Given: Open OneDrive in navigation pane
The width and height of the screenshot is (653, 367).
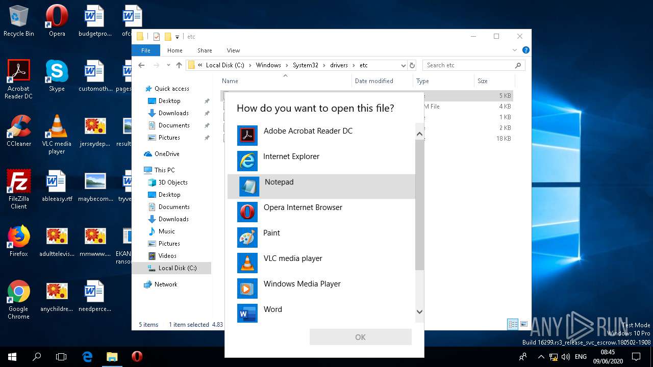Looking at the screenshot, I should point(167,154).
